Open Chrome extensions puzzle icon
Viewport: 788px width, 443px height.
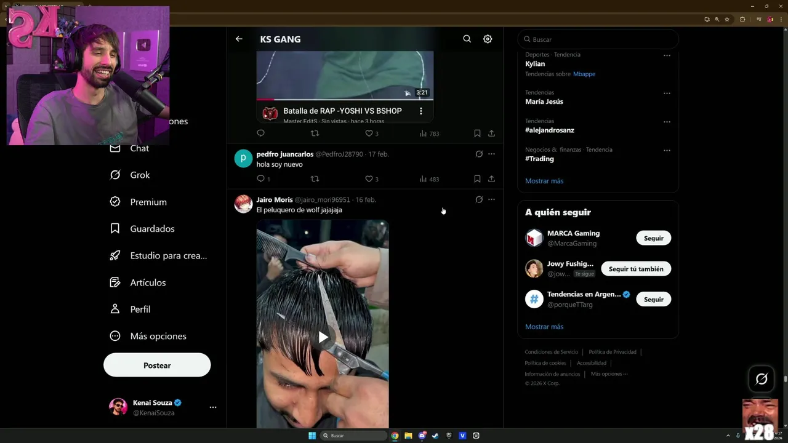[742, 19]
